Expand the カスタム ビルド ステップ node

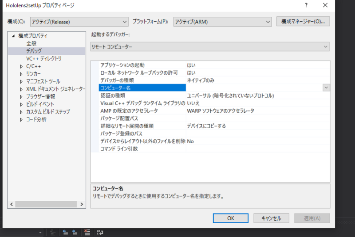pyautogui.click(x=21, y=112)
